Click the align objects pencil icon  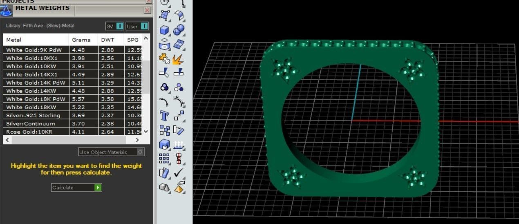coord(179,130)
